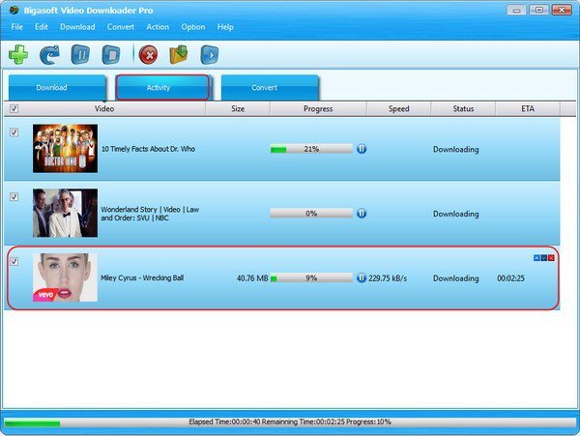Viewport: 580px width, 436px height.
Task: Click the Play video toolbar icon
Action: pyautogui.click(x=210, y=55)
